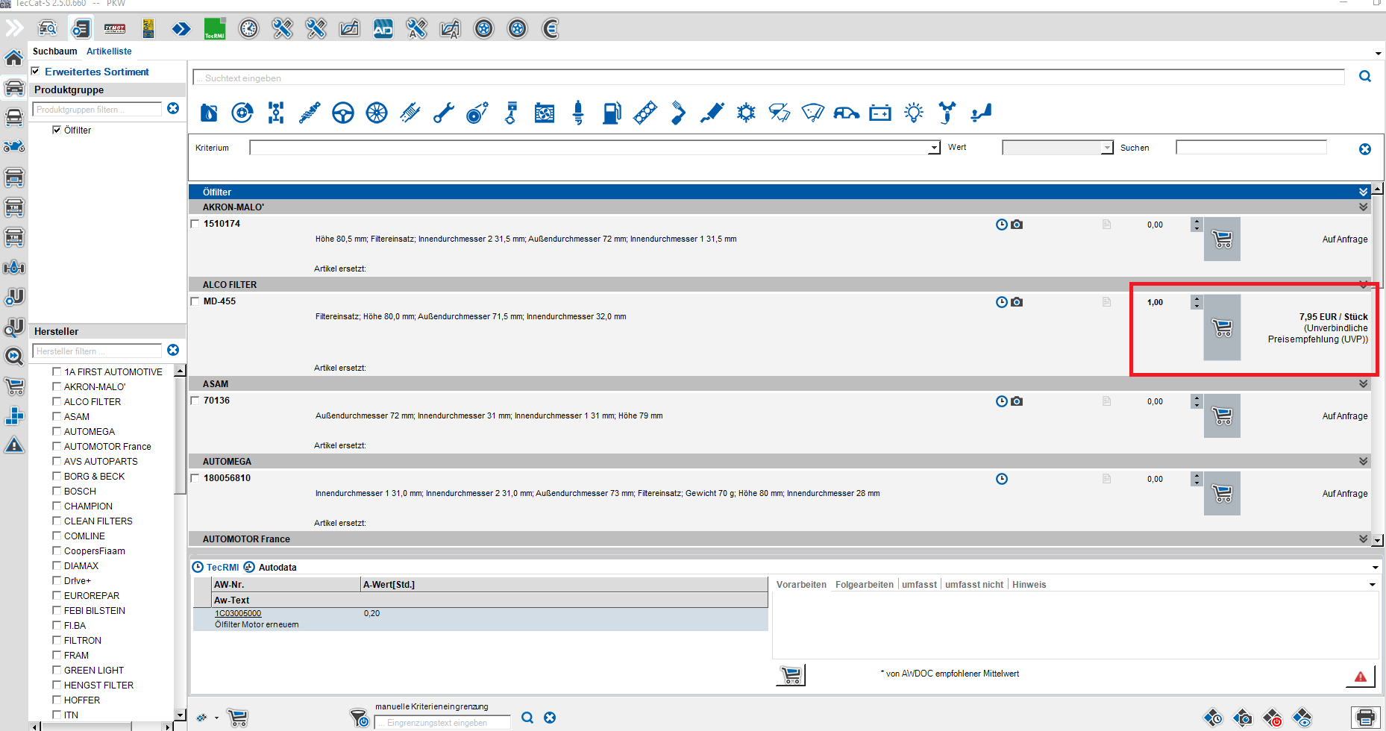Open labor time clock for article 180056810
Screen dimensions: 1386x731
pos(1002,479)
